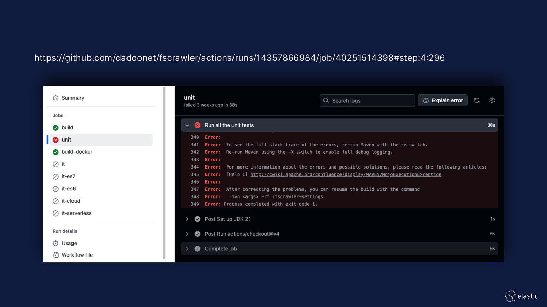547x307 pixels.
Task: Expand the Complete job step
Action: 187,249
